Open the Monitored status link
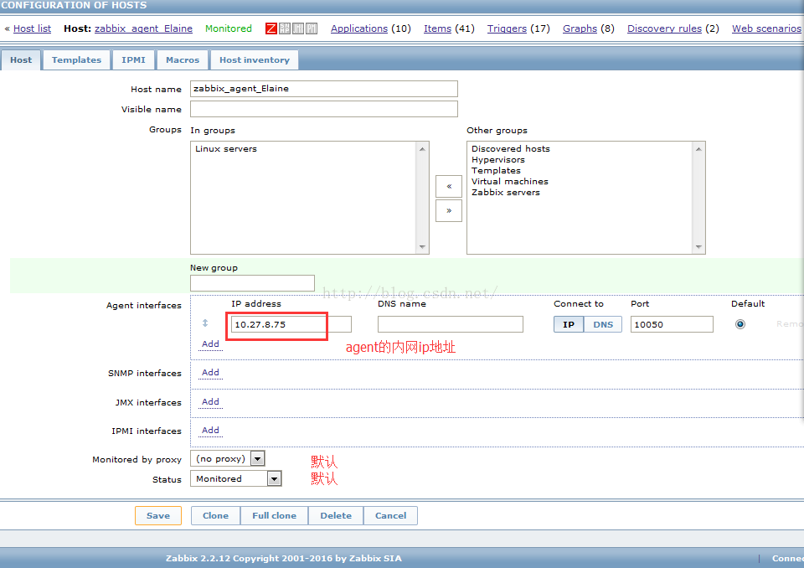The height and width of the screenshot is (568, 804). tap(229, 28)
